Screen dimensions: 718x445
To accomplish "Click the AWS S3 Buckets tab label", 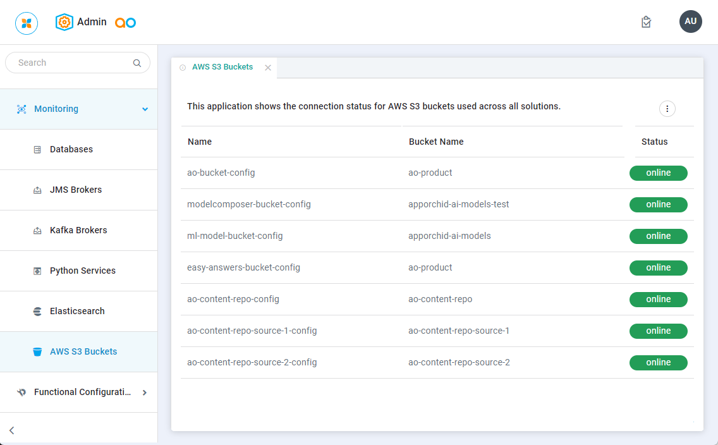I will coord(222,67).
